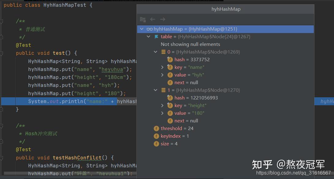This screenshot has width=334, height=179.
Task: Click the back navigation arrow in popup toolbar
Action: coord(152,19)
